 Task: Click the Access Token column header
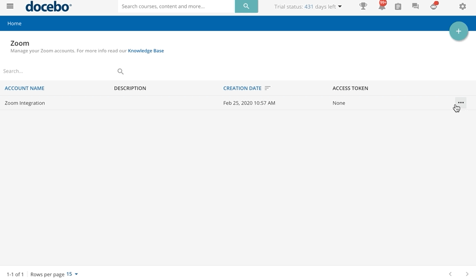tap(350, 88)
